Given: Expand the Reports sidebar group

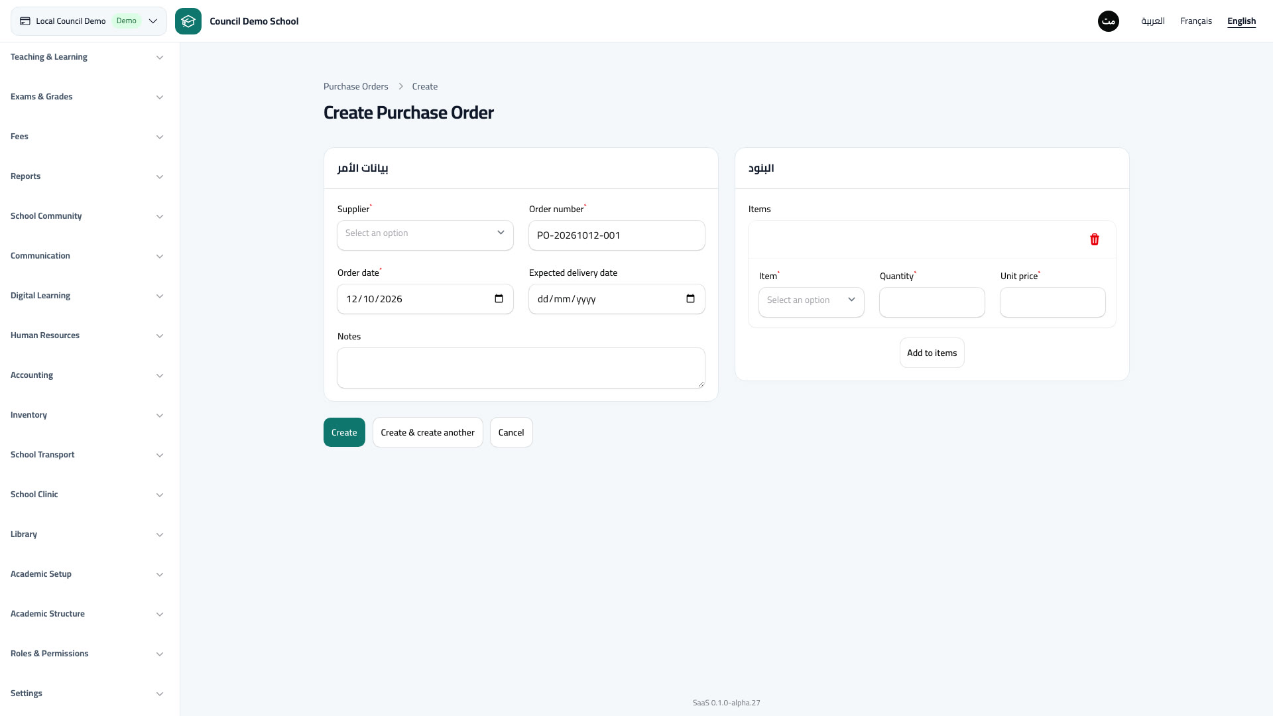Looking at the screenshot, I should click(x=86, y=176).
